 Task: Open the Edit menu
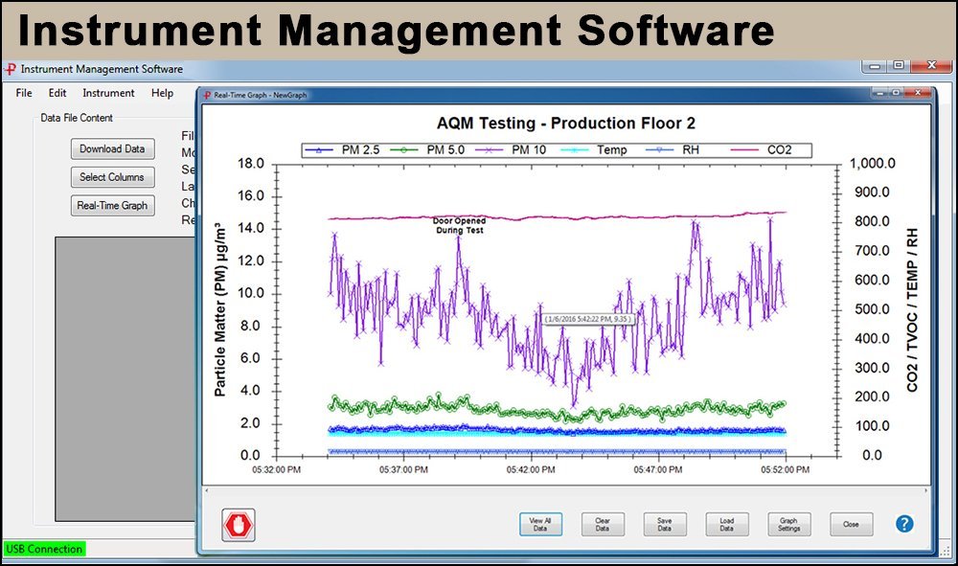click(57, 93)
